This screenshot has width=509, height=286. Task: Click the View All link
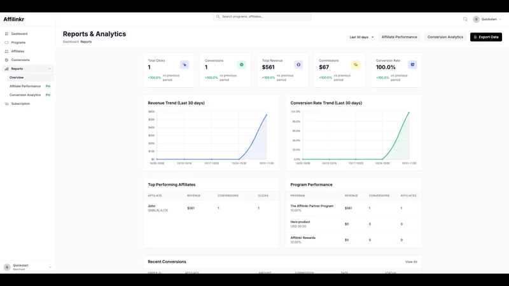point(411,262)
